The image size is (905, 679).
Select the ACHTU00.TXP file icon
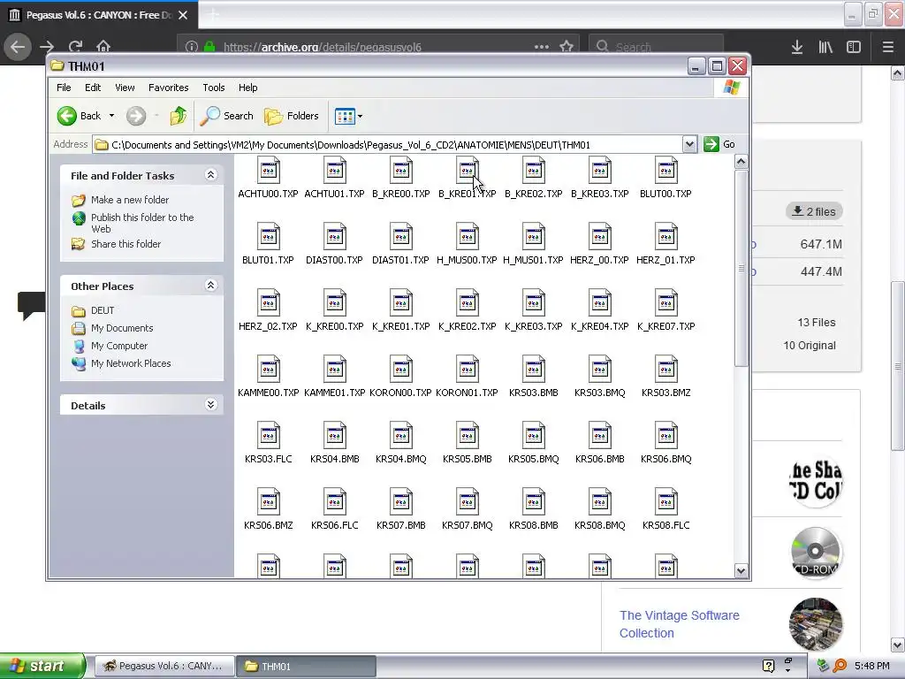(269, 171)
